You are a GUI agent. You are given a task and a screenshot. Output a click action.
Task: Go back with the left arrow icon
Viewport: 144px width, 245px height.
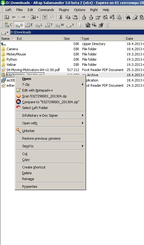(14, 17)
